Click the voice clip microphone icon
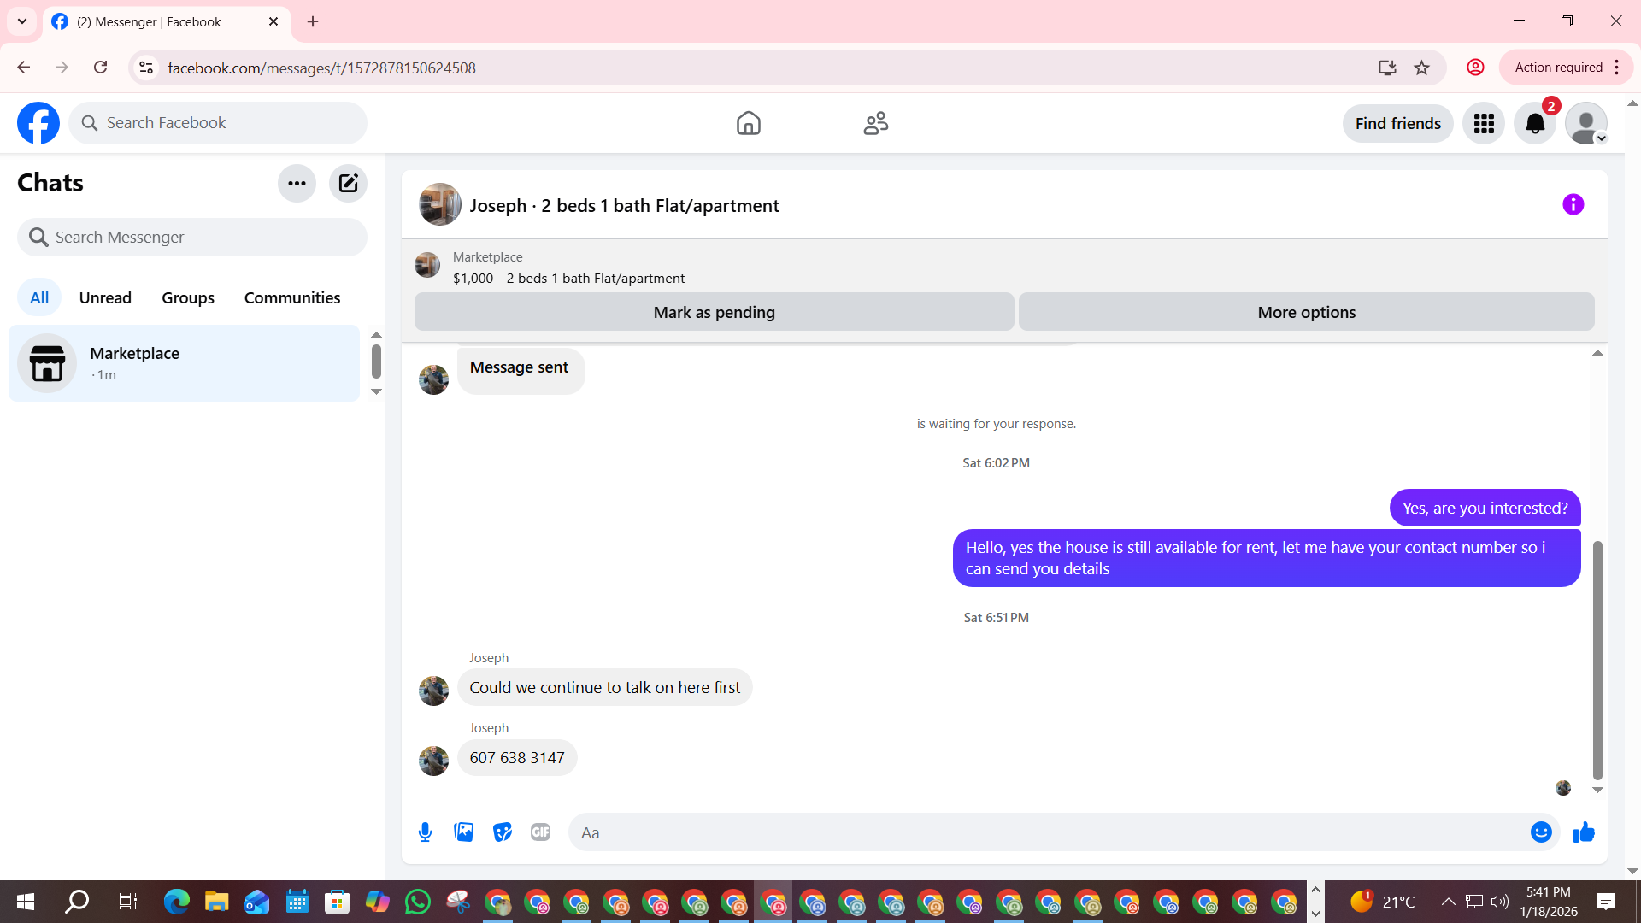1641x923 pixels. pos(425,832)
